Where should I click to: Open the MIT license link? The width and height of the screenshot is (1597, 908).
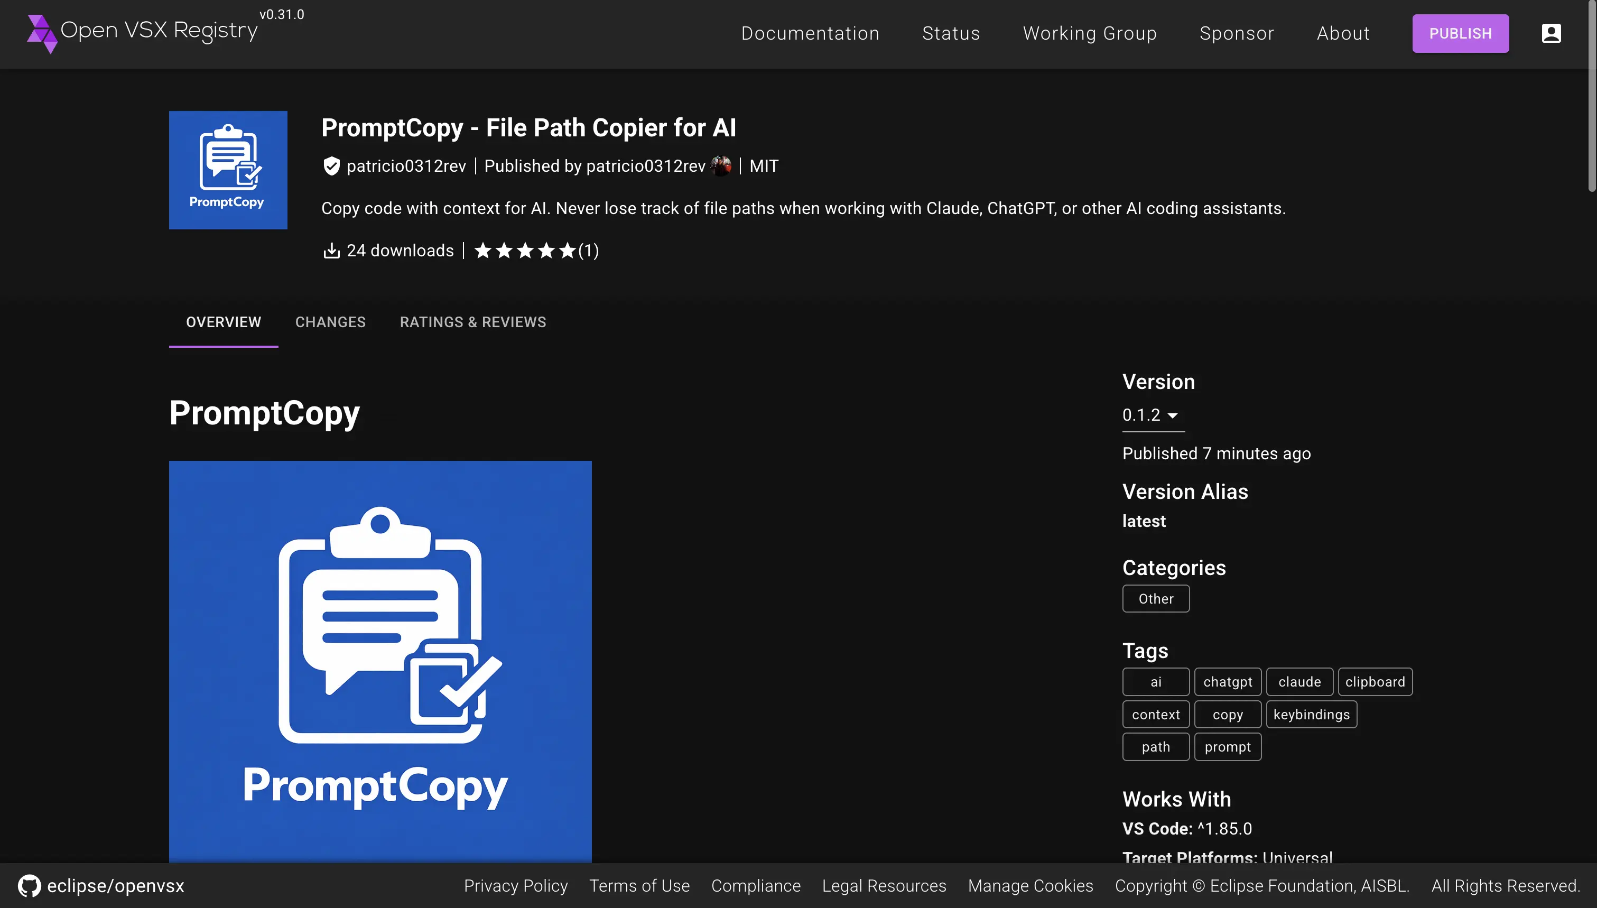pyautogui.click(x=764, y=166)
